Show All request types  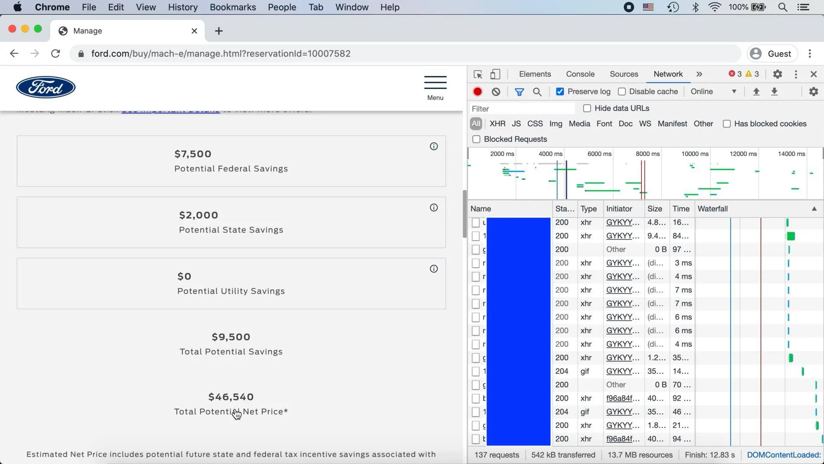tap(476, 124)
